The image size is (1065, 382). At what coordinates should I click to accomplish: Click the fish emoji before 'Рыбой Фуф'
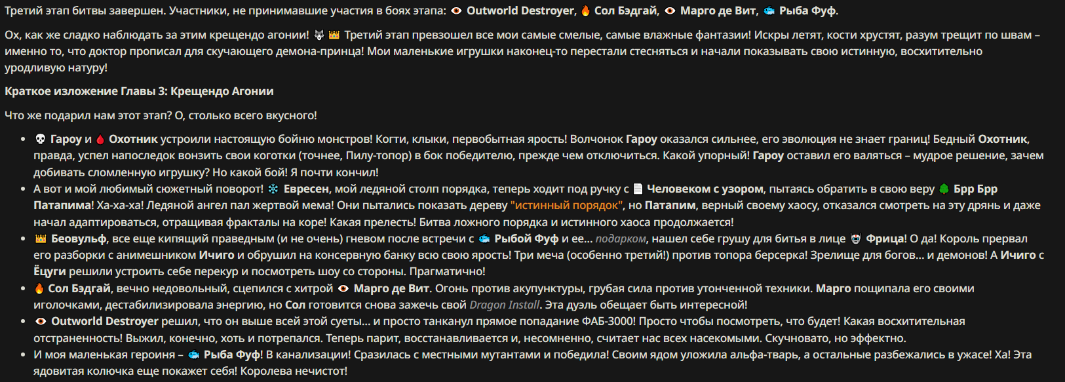click(484, 239)
